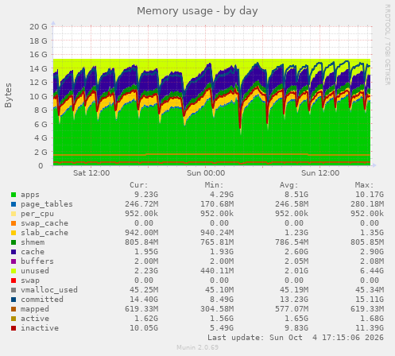The image size is (395, 356).
Task: Click the '10 G' y-axis tick label
Action: (38, 96)
